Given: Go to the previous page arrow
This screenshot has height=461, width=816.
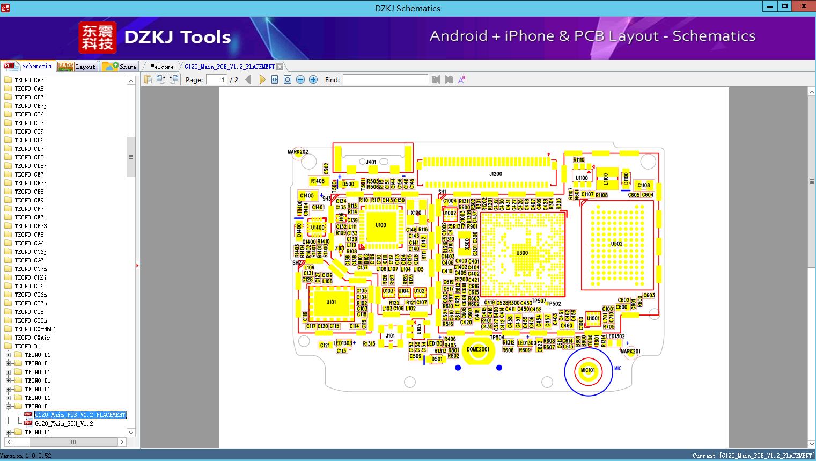Looking at the screenshot, I should coord(248,79).
